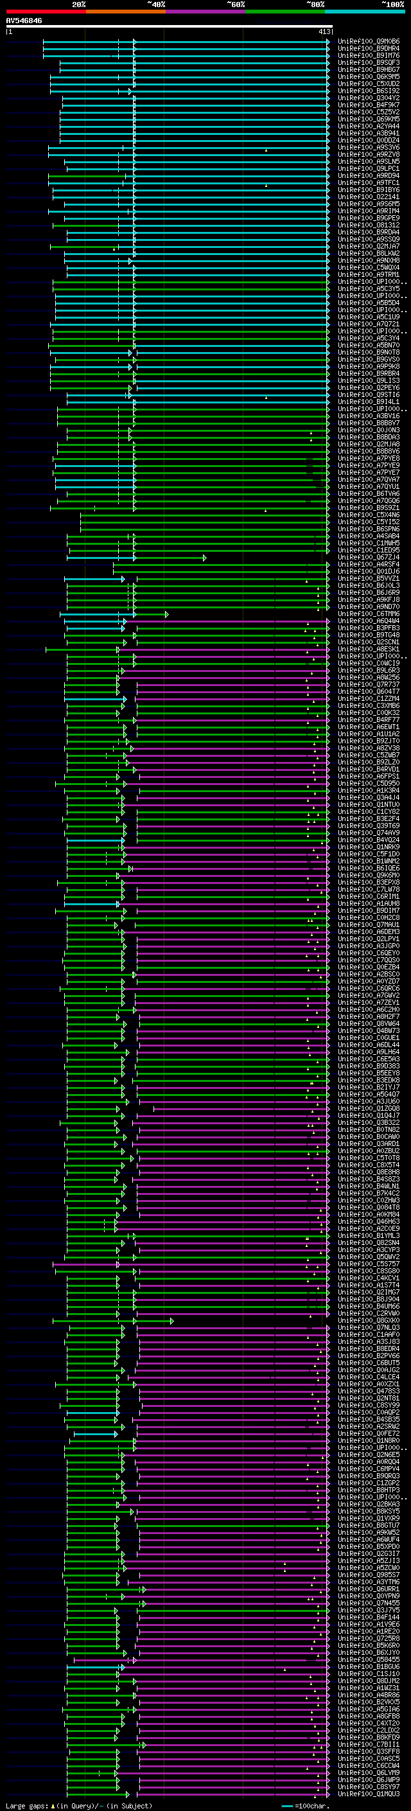
Task: Select hit label UniRef100_A9TRM1
Action: point(369,275)
